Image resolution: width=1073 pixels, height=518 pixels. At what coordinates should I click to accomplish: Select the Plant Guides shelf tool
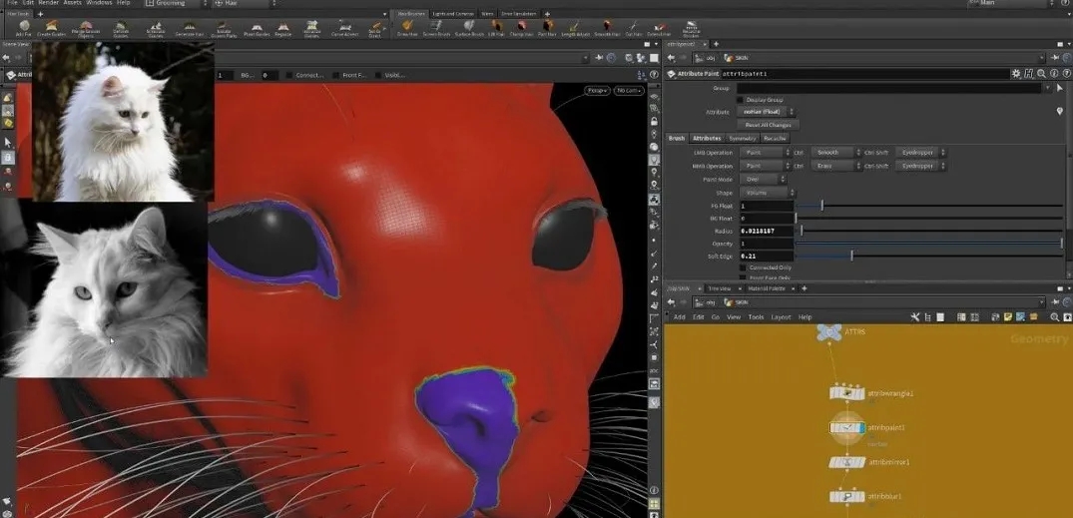pos(258,29)
